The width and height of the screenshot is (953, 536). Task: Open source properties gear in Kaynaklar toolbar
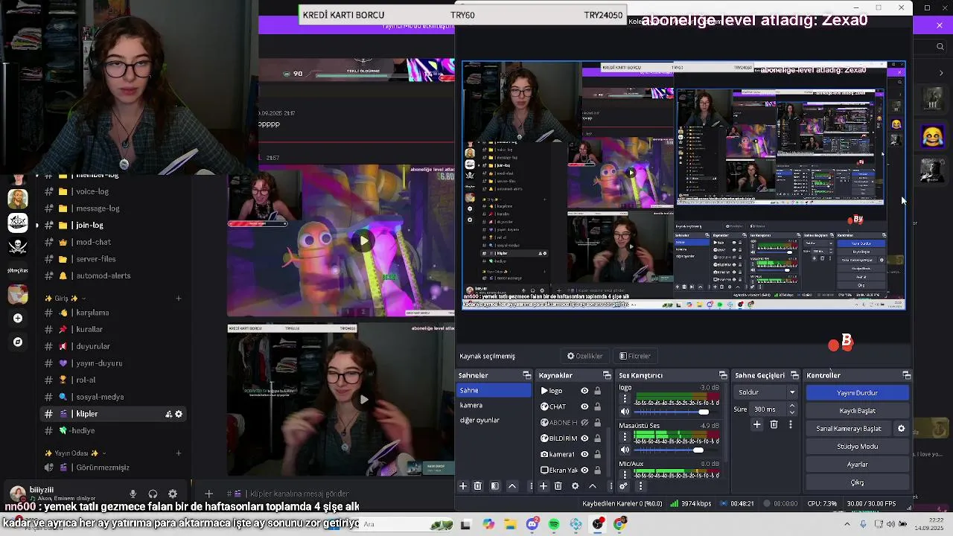pos(575,486)
